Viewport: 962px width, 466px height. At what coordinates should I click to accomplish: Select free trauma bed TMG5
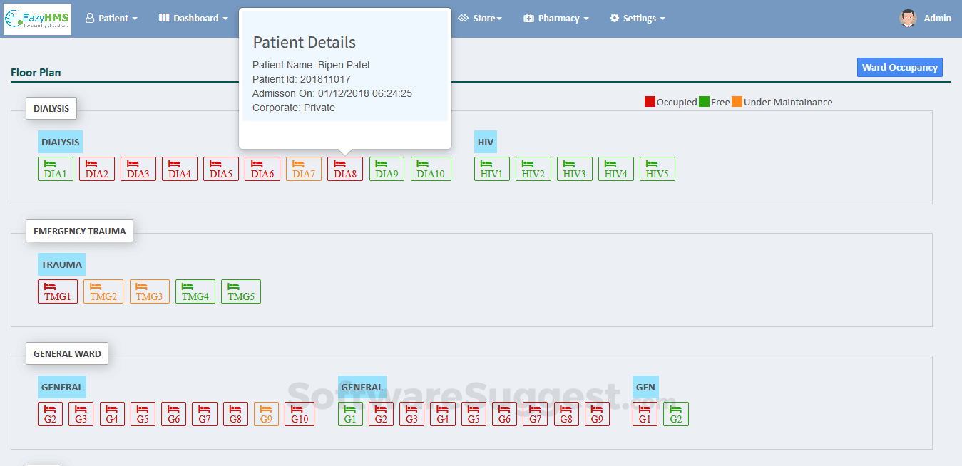241,291
